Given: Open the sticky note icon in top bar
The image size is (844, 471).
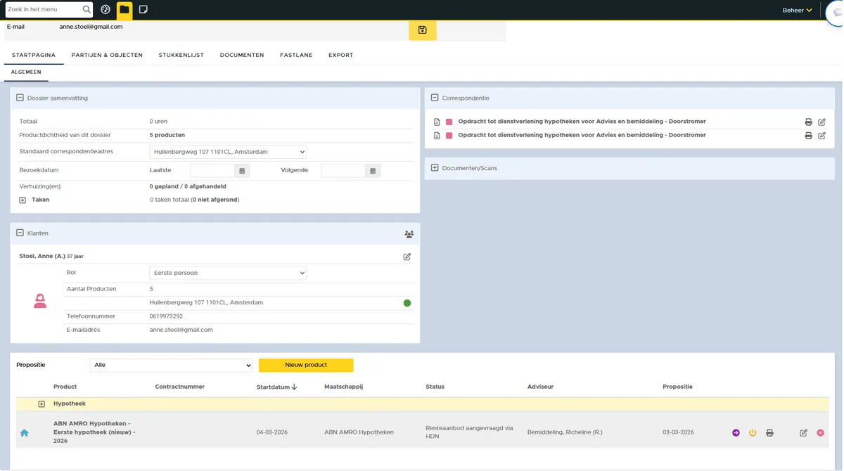Looking at the screenshot, I should 143,10.
